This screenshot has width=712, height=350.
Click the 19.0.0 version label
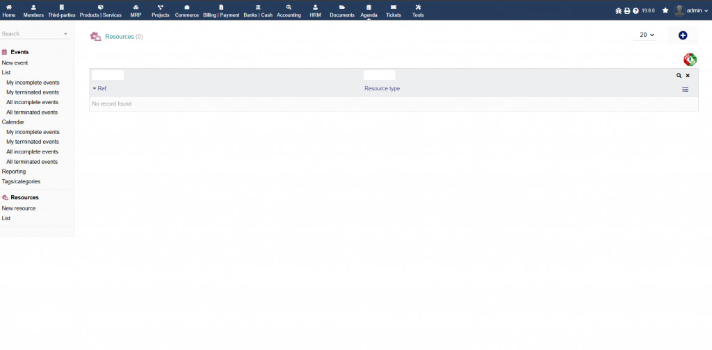pyautogui.click(x=648, y=10)
